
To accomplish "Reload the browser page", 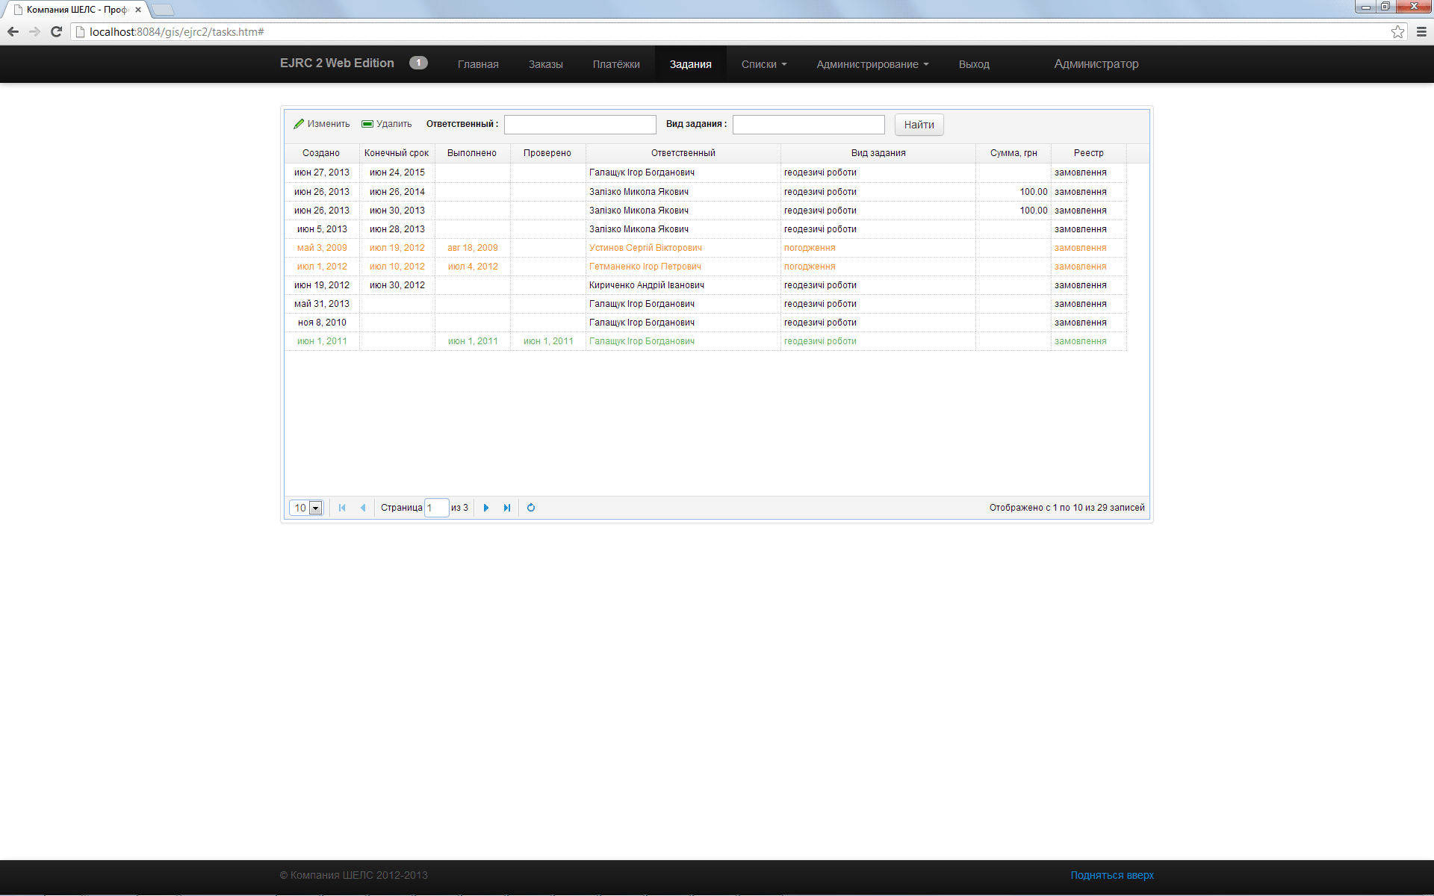I will (56, 31).
